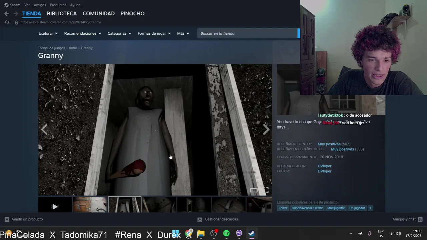427x240 pixels.
Task: Expand the Explorar dropdown
Action: pos(48,33)
